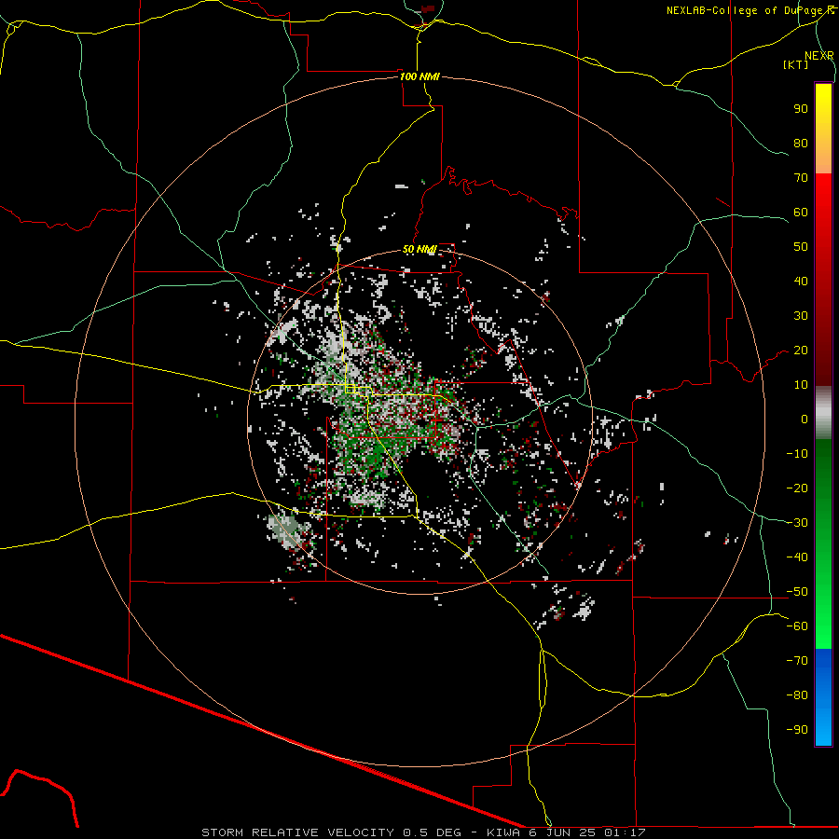
Task: Click the -20 scale value
Action: coord(797,488)
